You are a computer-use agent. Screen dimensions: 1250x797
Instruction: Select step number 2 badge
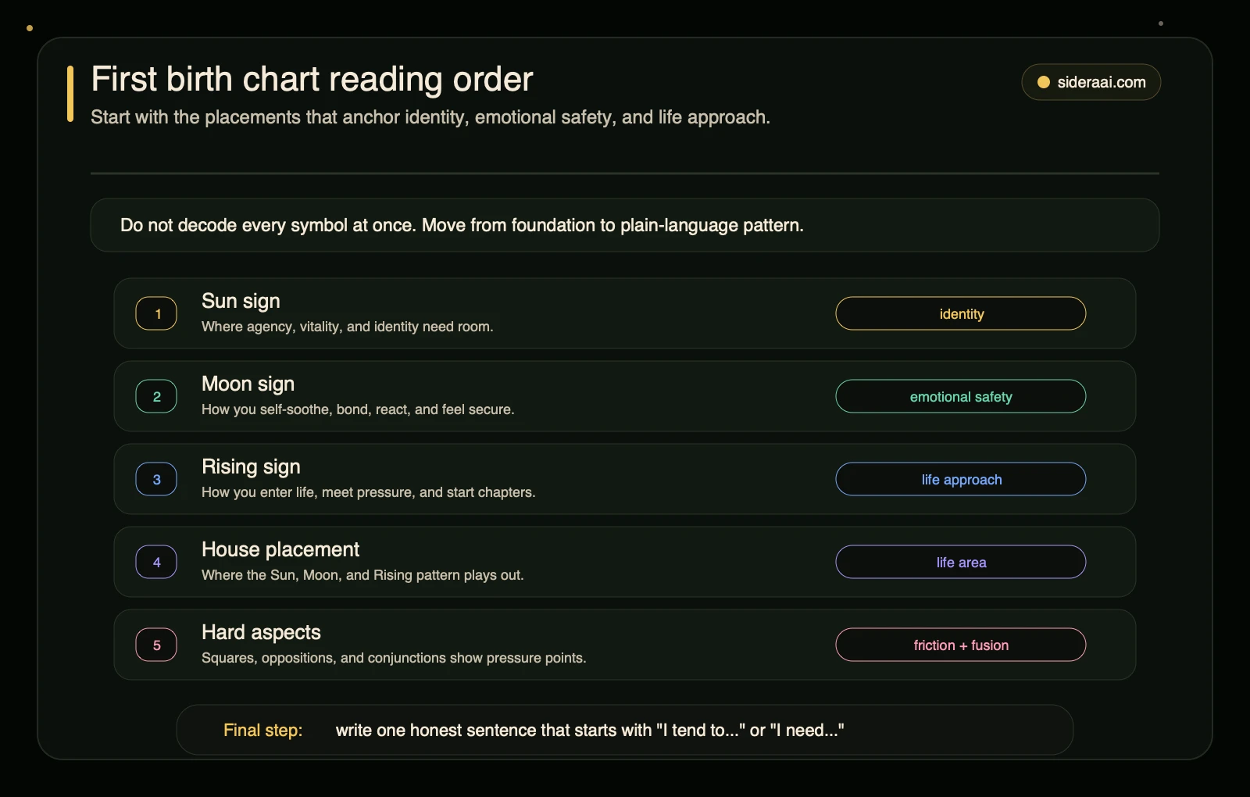[x=156, y=396]
